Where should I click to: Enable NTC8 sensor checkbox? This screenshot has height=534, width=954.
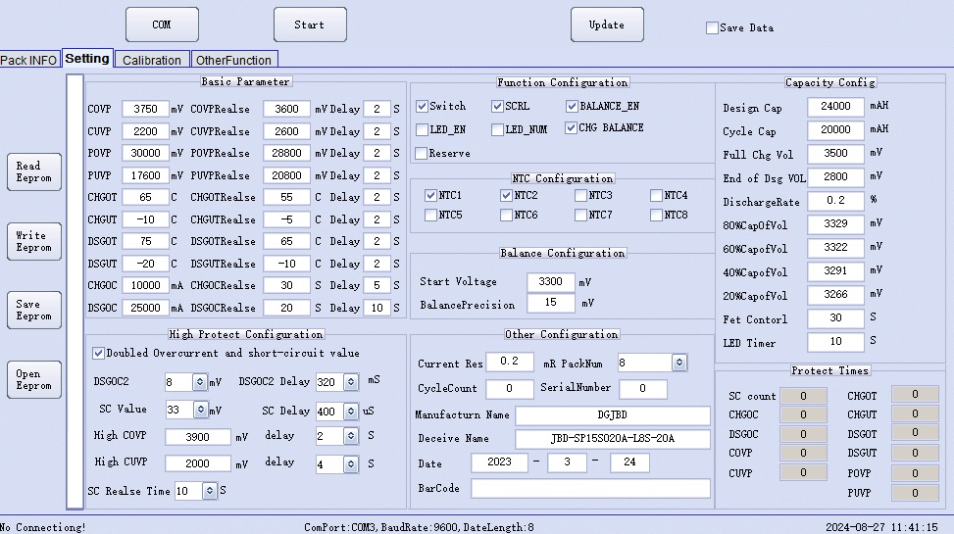point(656,215)
